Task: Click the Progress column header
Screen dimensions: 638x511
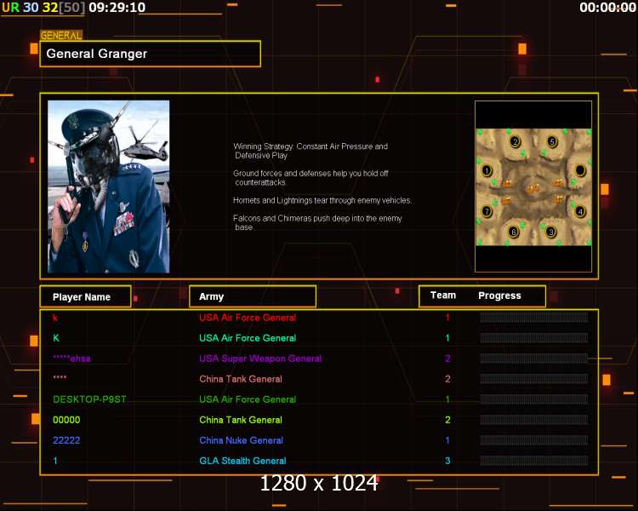Action: coord(499,296)
